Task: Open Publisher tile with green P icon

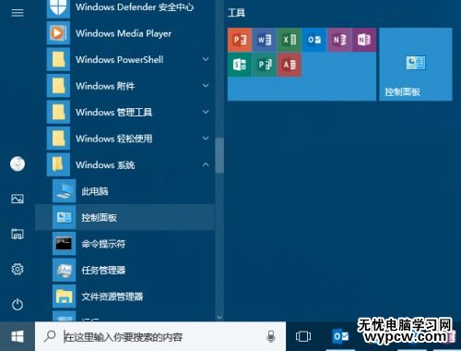Action: 265,65
